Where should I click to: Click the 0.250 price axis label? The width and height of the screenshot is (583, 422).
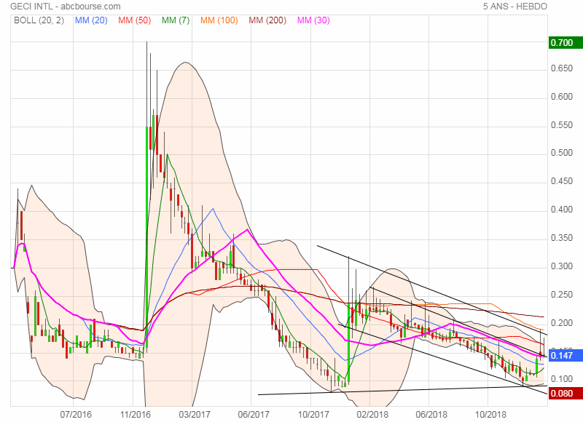(562, 295)
